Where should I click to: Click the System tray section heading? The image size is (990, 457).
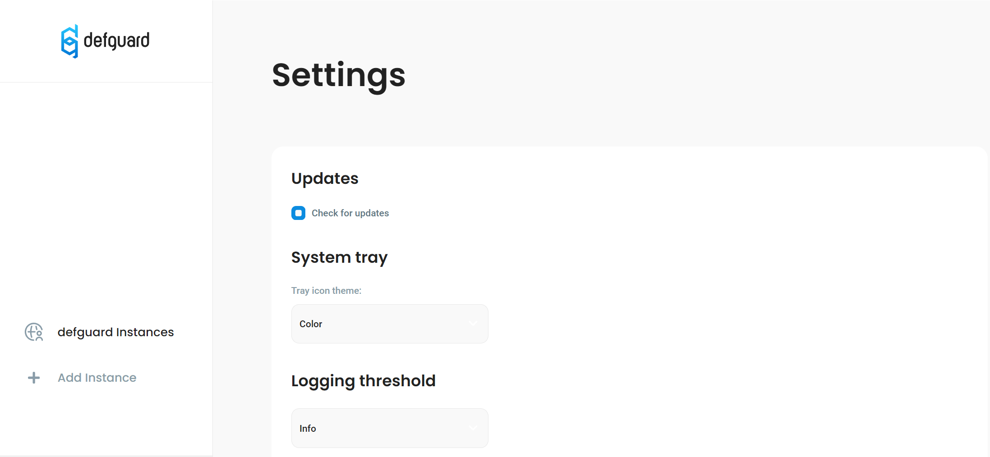click(339, 257)
